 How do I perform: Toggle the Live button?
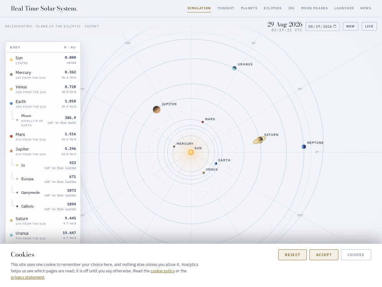369,26
